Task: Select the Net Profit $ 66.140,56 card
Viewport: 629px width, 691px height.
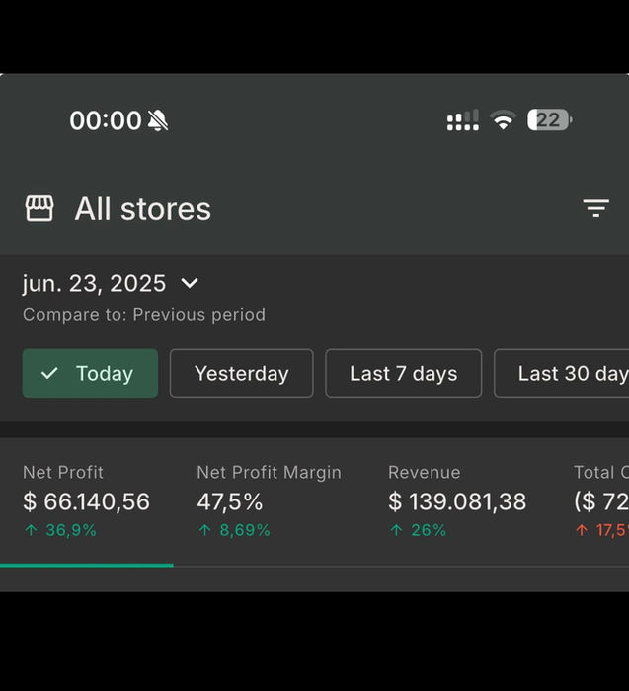Action: tap(86, 501)
